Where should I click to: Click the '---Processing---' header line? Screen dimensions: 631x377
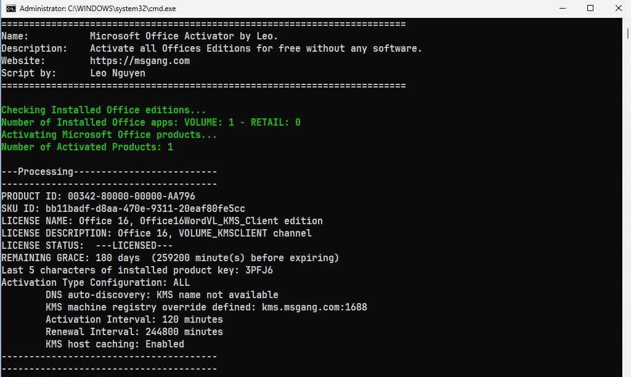click(109, 172)
